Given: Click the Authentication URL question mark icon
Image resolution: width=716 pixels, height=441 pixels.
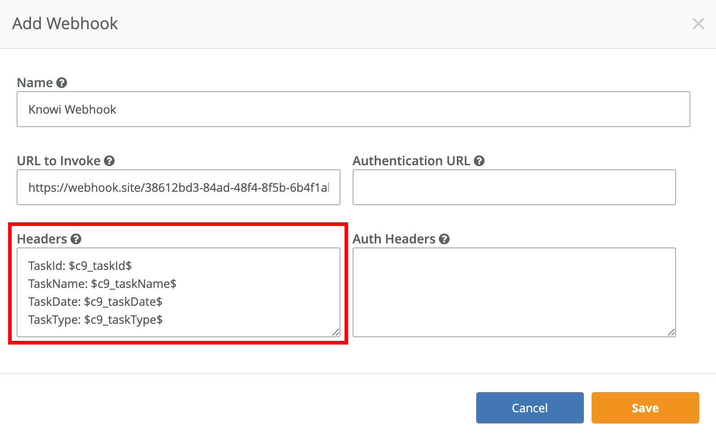Looking at the screenshot, I should pyautogui.click(x=479, y=161).
